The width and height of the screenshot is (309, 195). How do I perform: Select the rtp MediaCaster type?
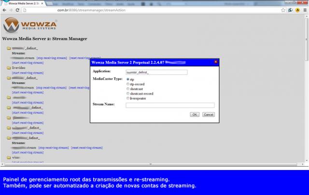pyautogui.click(x=128, y=79)
